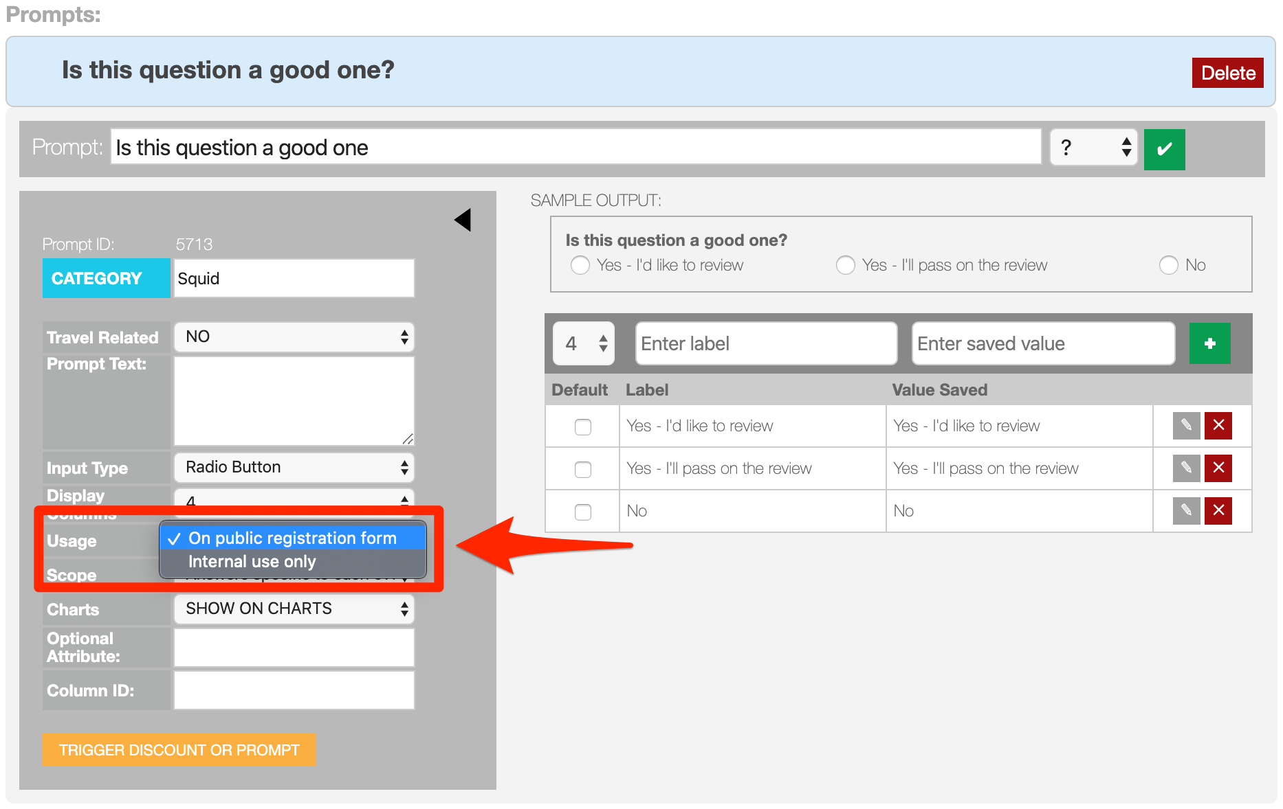Edit the 'Yes - I'll pass on the review' option

pyautogui.click(x=1186, y=468)
